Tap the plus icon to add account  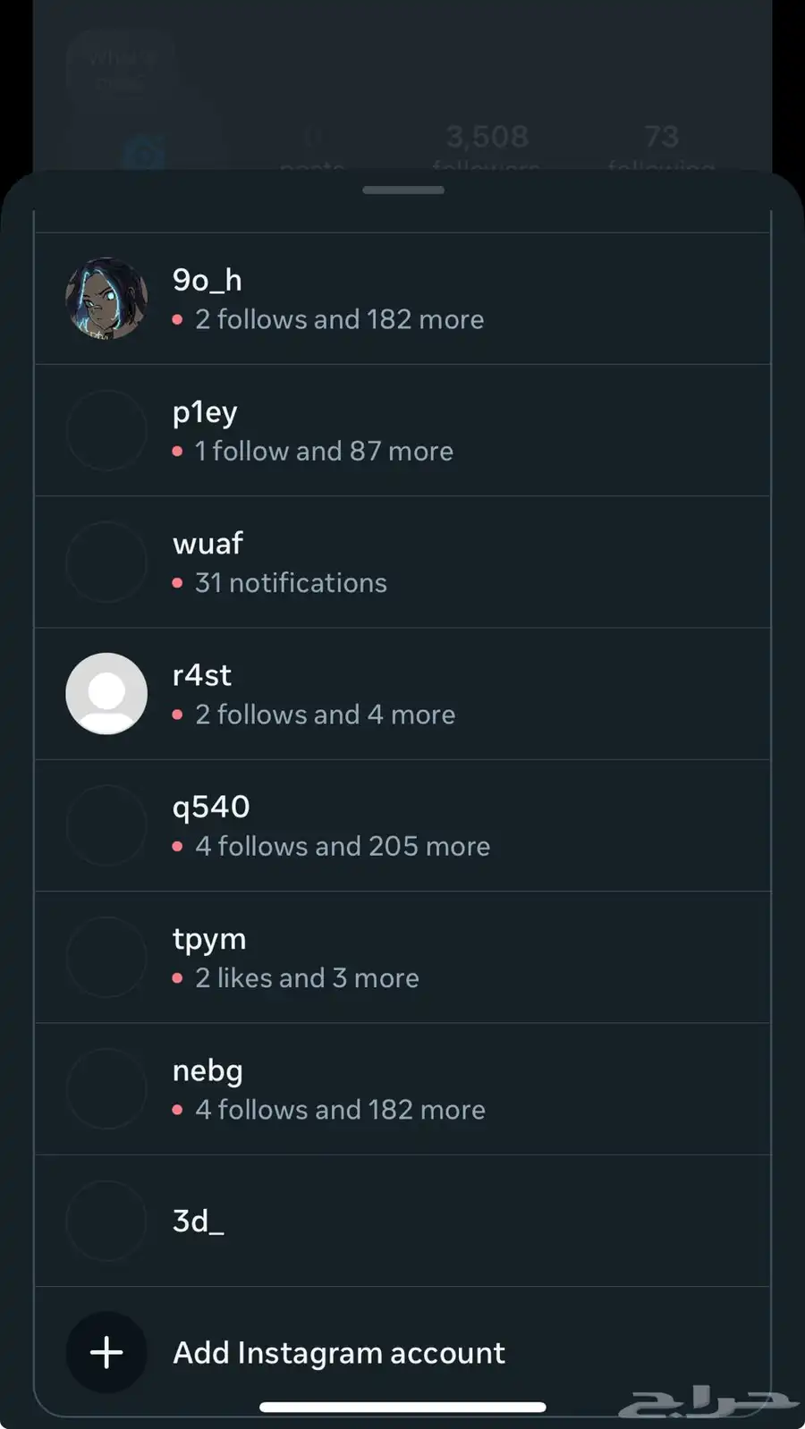(x=106, y=1352)
